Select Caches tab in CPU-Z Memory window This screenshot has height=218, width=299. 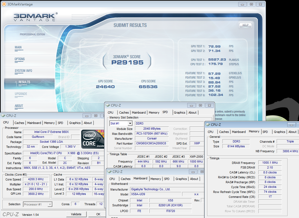[224, 132]
